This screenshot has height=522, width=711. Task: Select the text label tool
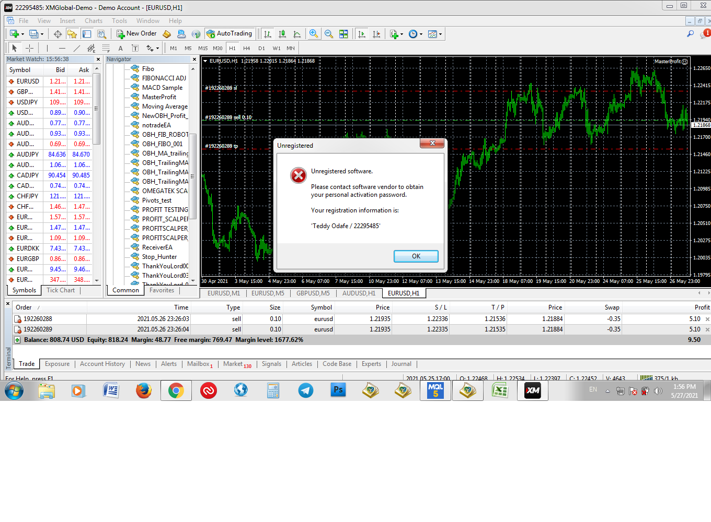coord(135,48)
